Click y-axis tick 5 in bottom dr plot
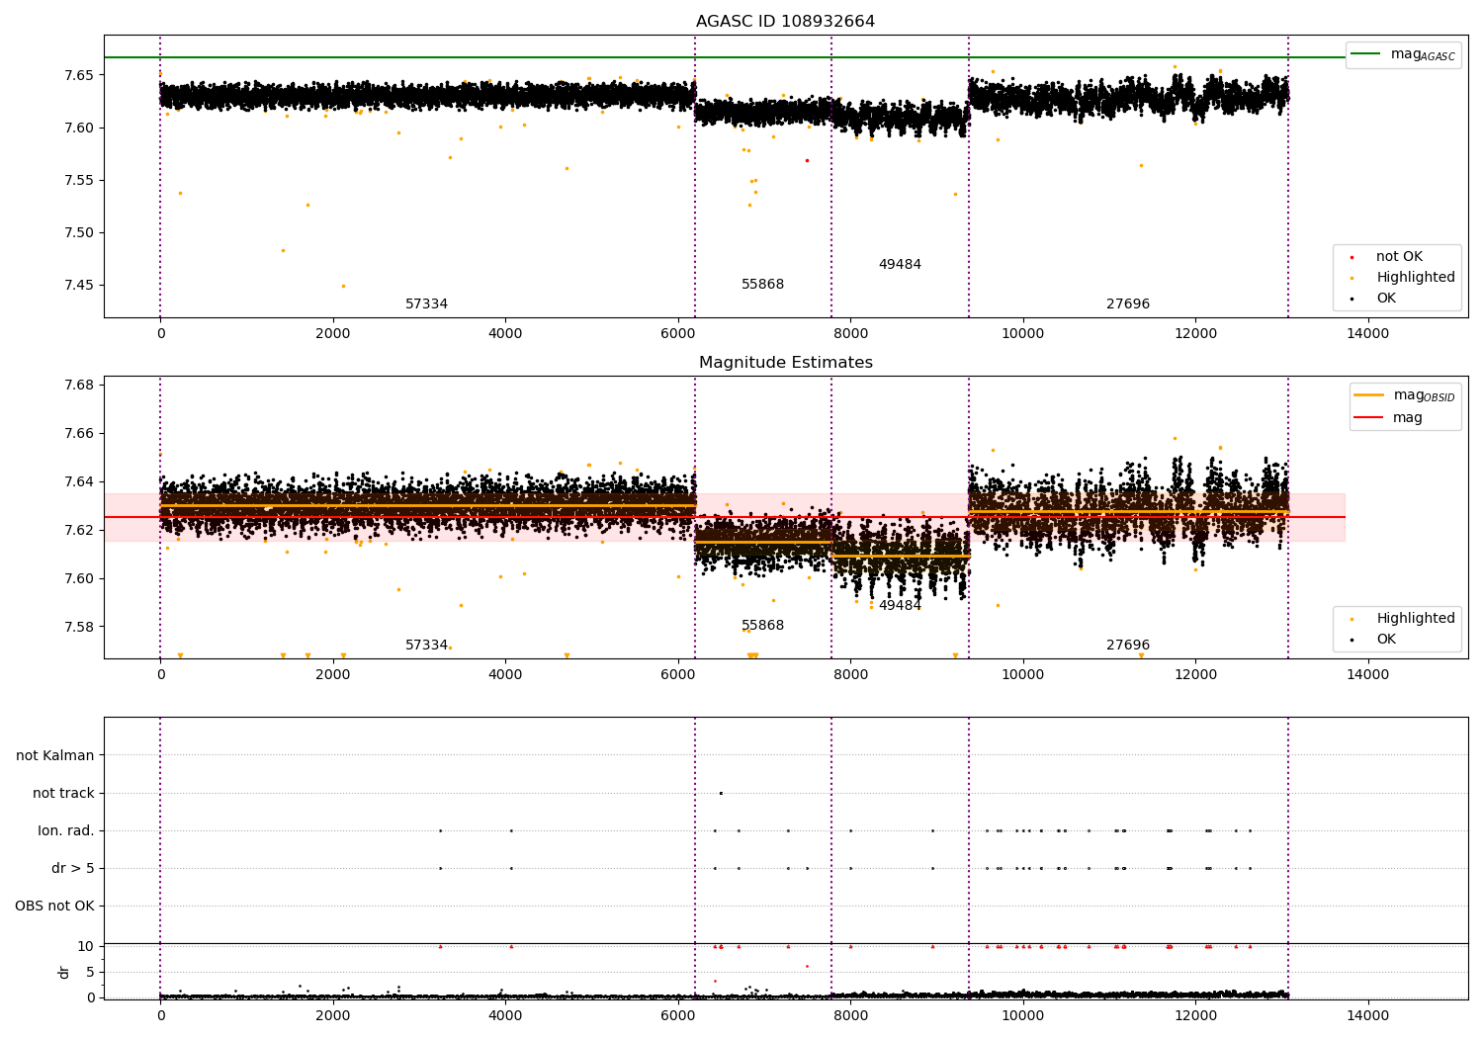The image size is (1483, 1038). point(91,973)
